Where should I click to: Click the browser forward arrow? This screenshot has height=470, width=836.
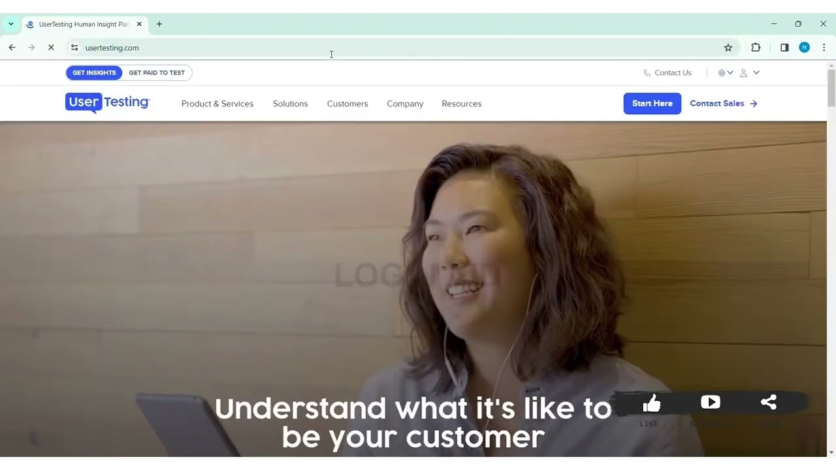(x=31, y=48)
